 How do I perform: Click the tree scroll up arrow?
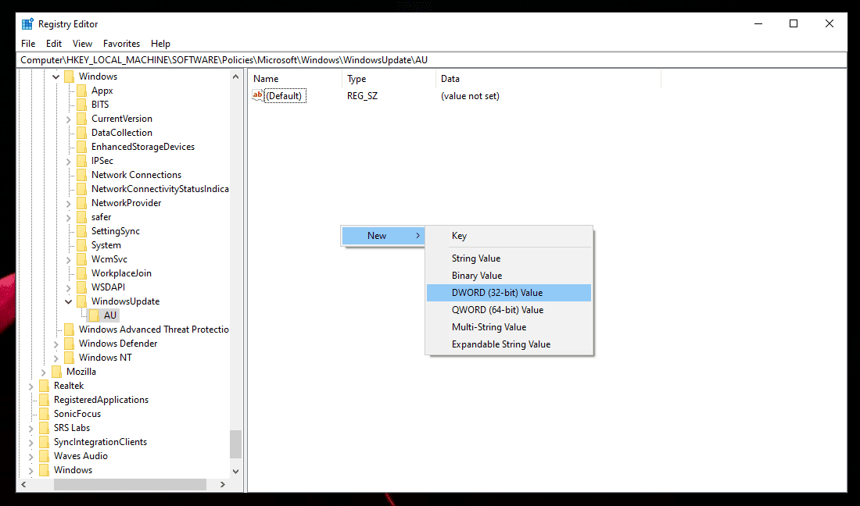click(236, 77)
